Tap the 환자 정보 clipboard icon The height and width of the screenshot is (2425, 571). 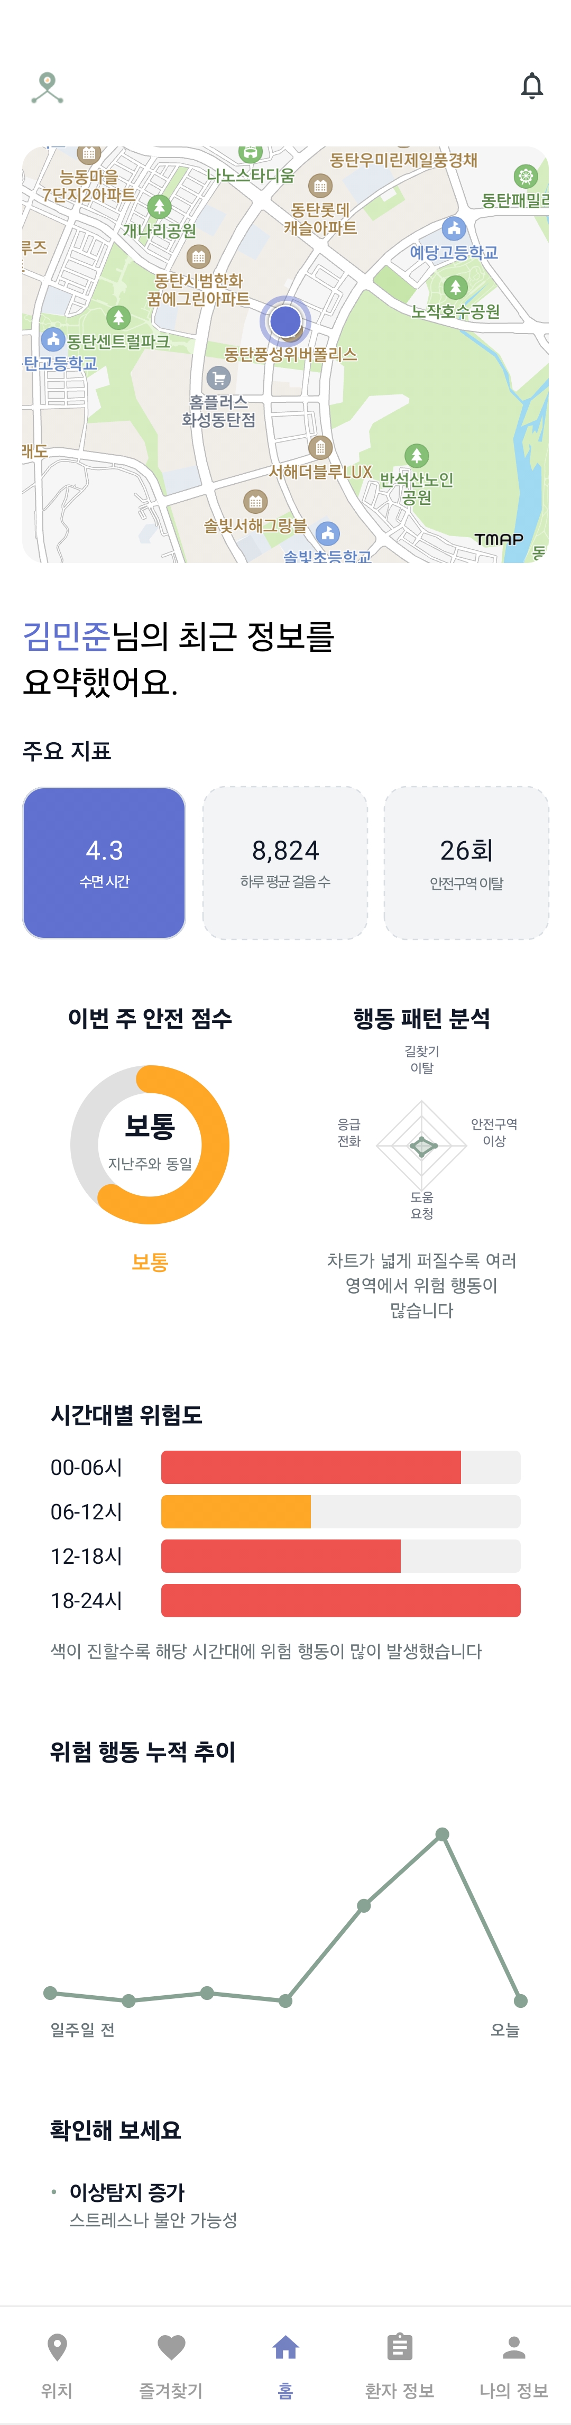click(x=400, y=2347)
